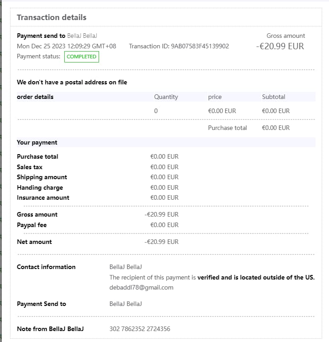Click recipient name beside Payment send to header
Image resolution: width=329 pixels, height=342 pixels.
pyautogui.click(x=82, y=36)
